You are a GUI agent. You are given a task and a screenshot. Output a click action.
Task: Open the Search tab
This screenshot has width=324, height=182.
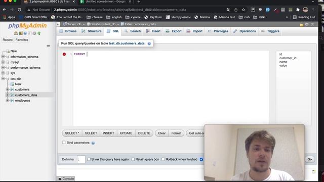[133, 31]
